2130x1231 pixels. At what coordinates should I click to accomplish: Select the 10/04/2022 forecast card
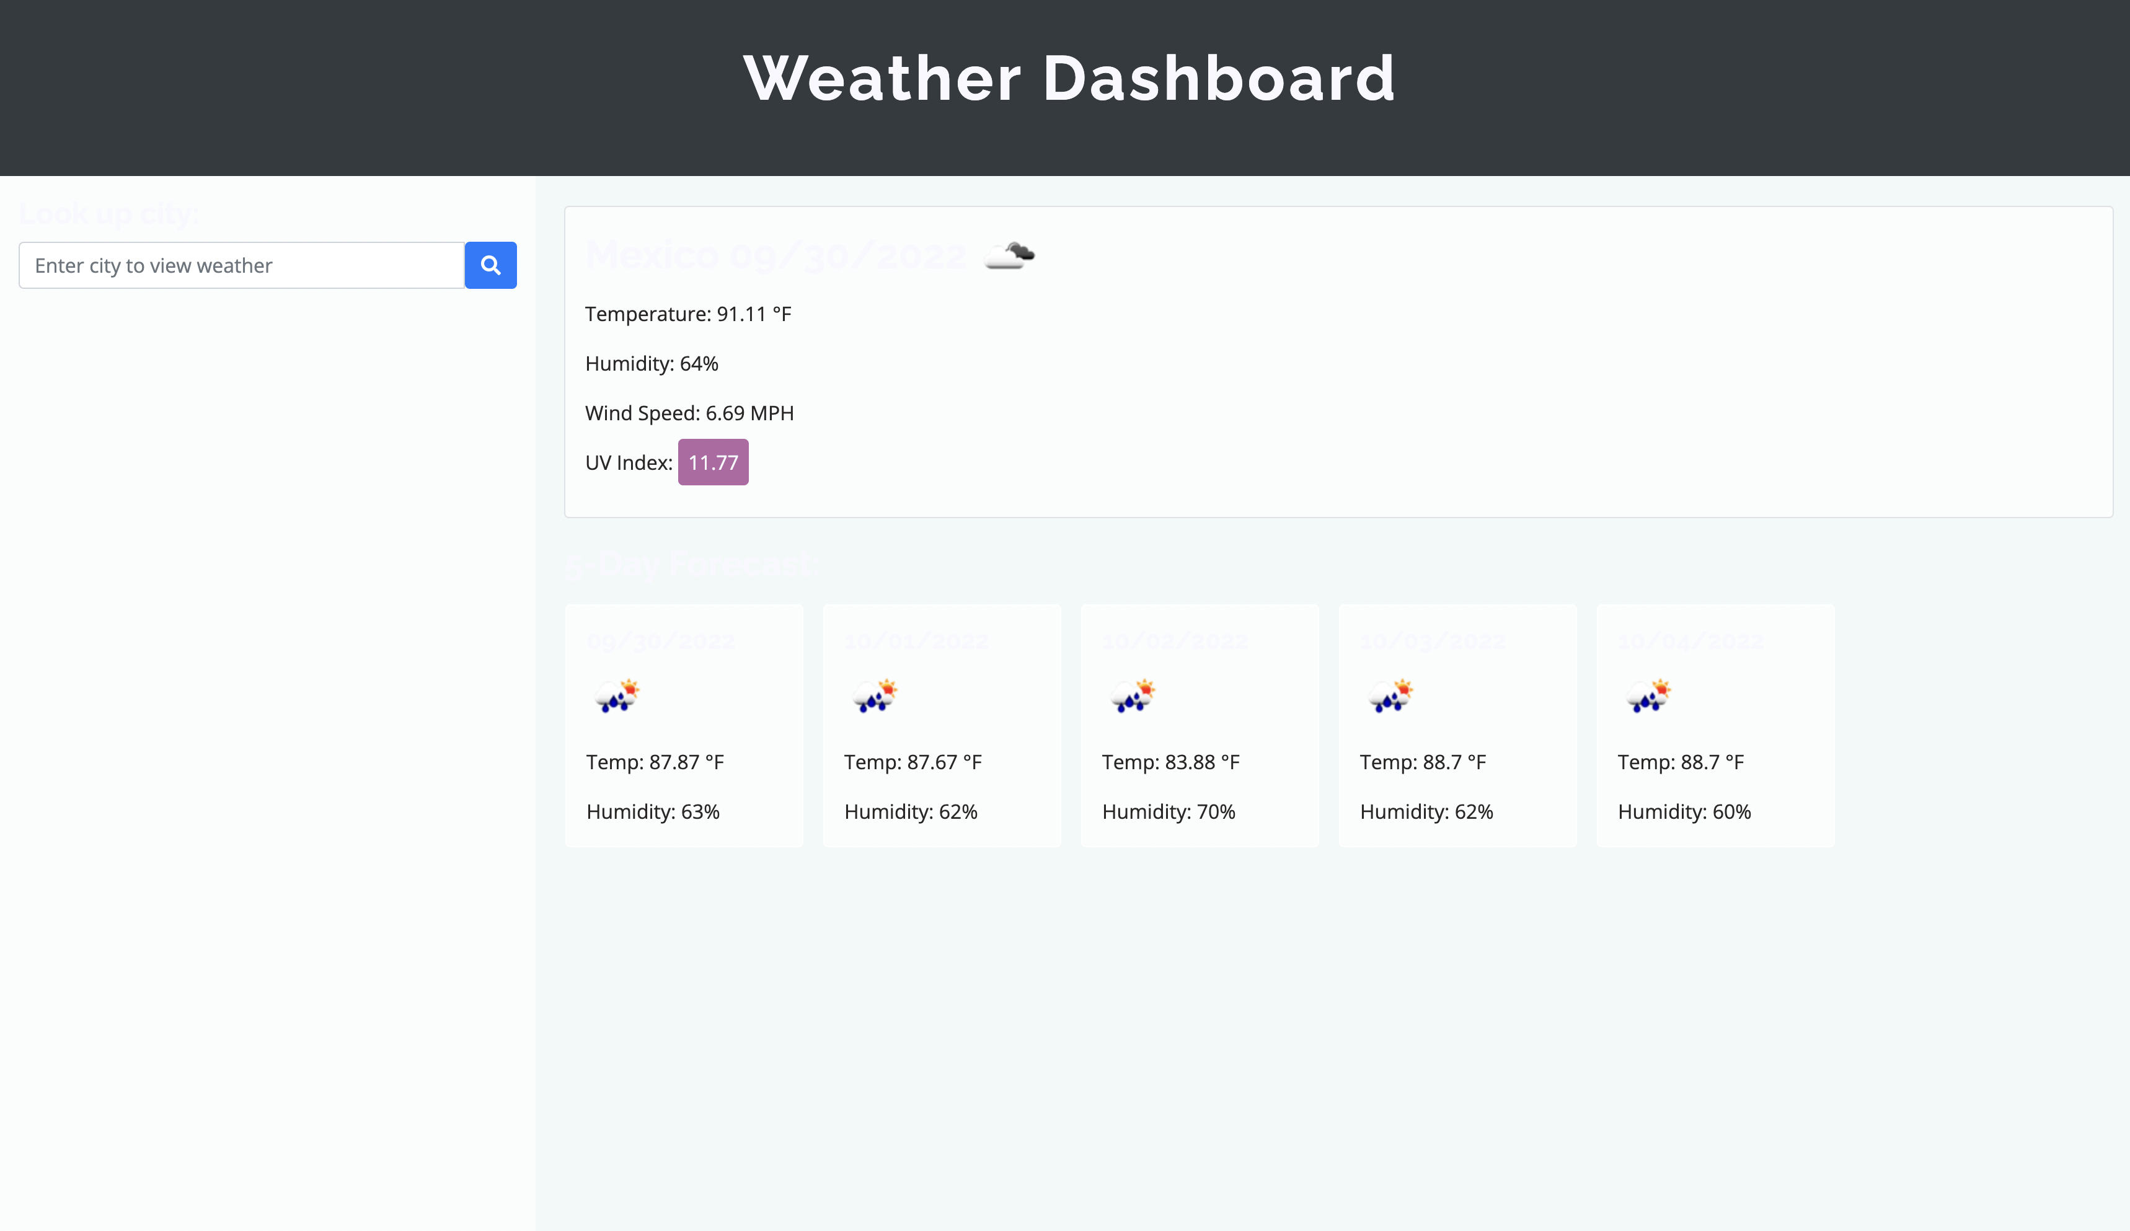pyautogui.click(x=1715, y=726)
